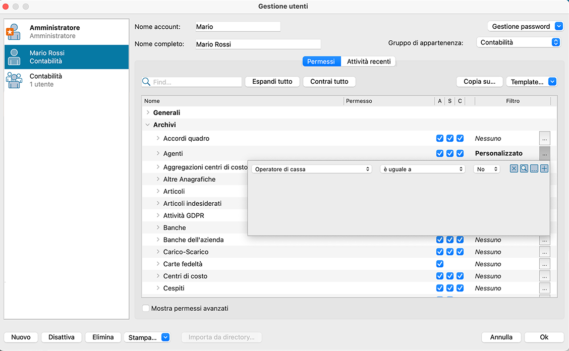Expand the Generali tree section
Viewport: 569px width, 351px height.
(x=148, y=113)
